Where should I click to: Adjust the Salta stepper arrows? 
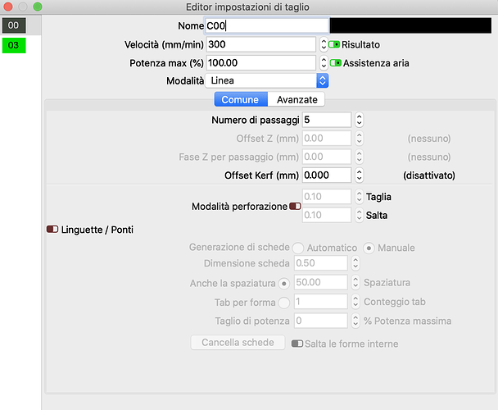point(360,215)
